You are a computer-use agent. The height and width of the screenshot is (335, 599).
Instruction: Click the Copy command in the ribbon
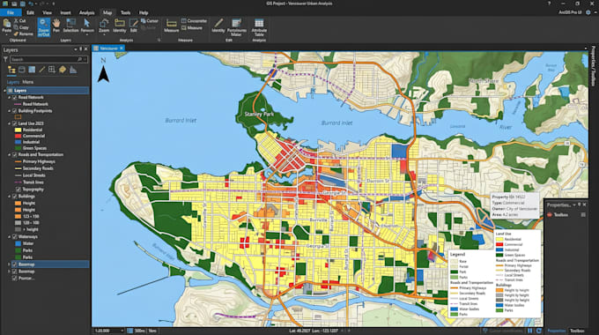click(21, 27)
